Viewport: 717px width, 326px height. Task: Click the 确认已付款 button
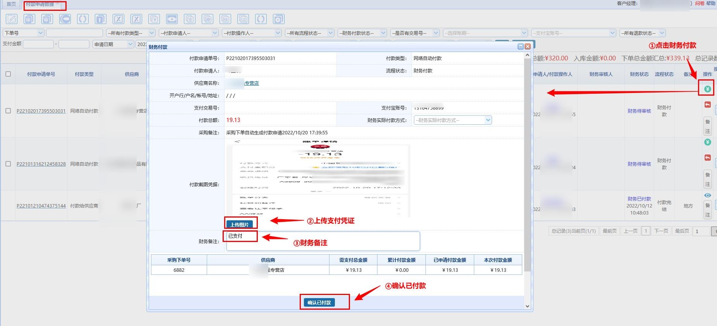[319, 302]
